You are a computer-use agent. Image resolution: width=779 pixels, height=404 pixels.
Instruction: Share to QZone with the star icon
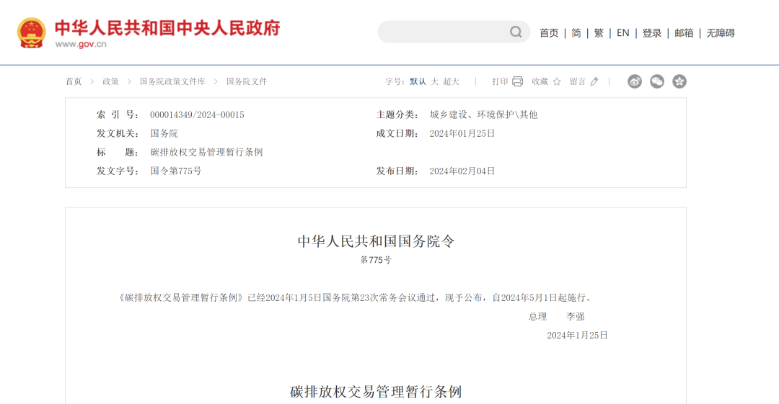[x=679, y=81]
